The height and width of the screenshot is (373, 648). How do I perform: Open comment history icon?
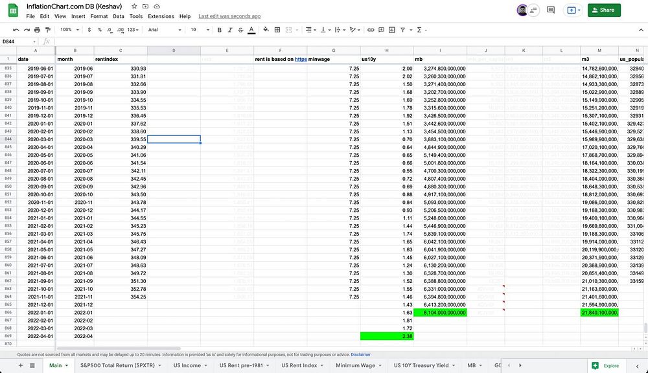[550, 10]
